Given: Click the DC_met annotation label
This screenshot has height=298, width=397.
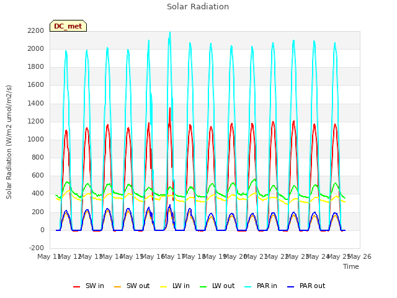Looking at the screenshot, I should [68, 26].
